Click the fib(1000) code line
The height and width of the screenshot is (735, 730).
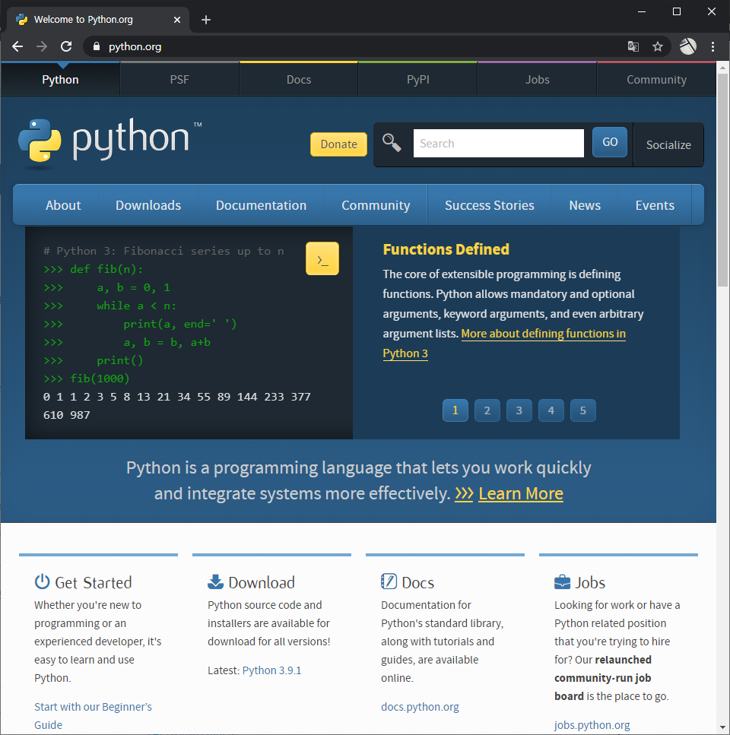pos(86,379)
